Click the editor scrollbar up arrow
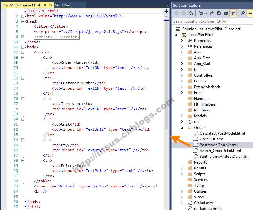253x210 pixels. click(x=166, y=17)
